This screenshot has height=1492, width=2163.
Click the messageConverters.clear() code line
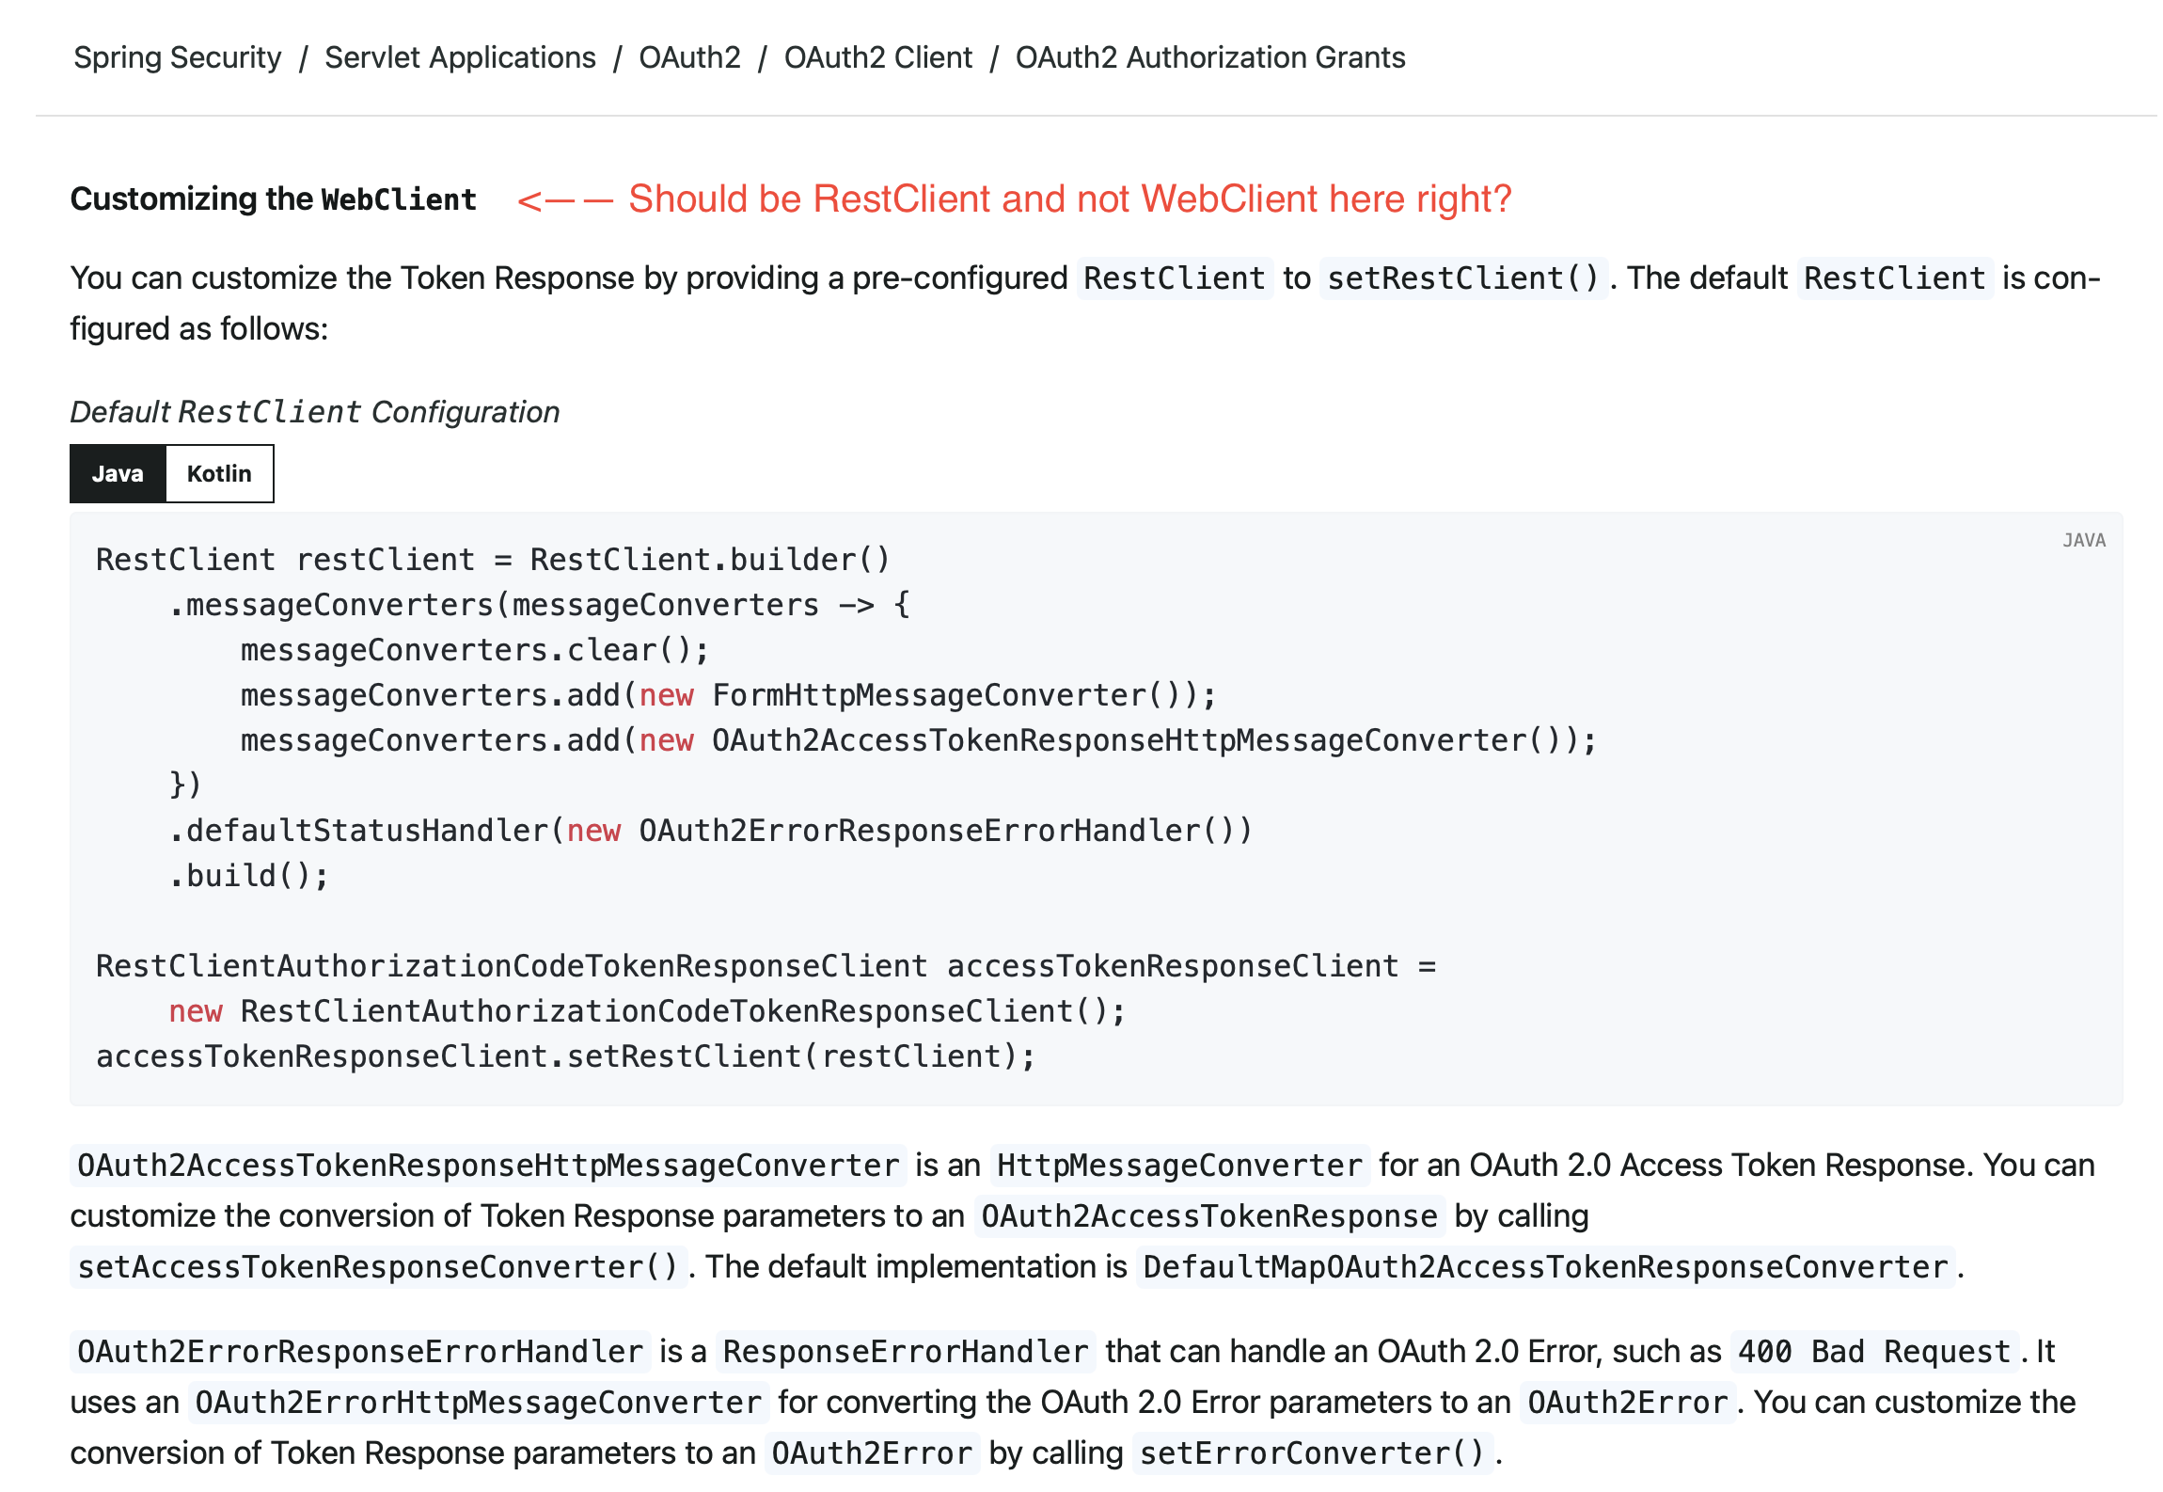coord(474,650)
